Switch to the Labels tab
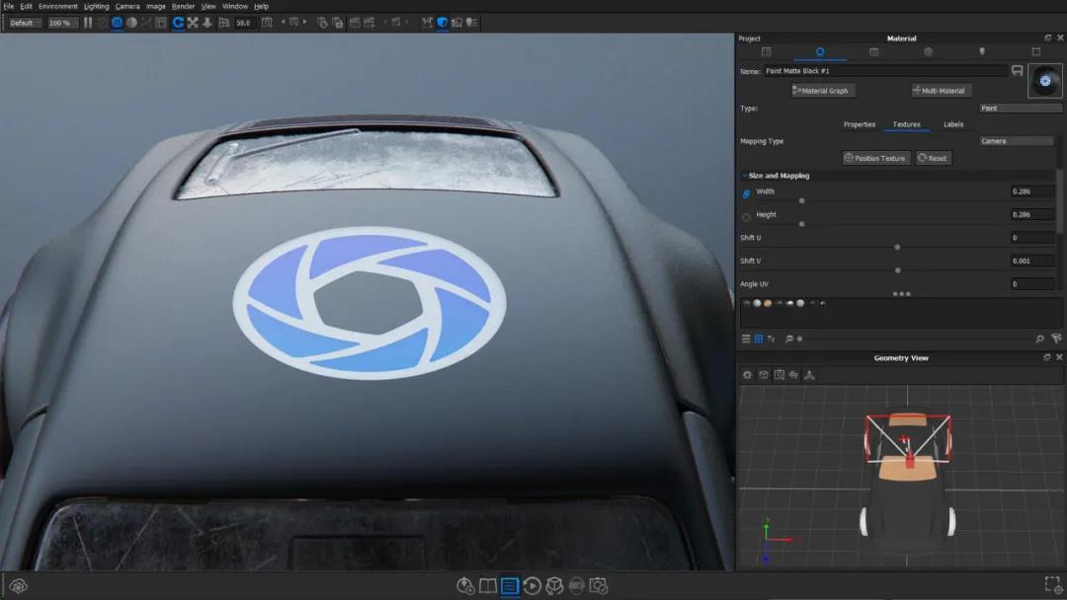 point(953,124)
